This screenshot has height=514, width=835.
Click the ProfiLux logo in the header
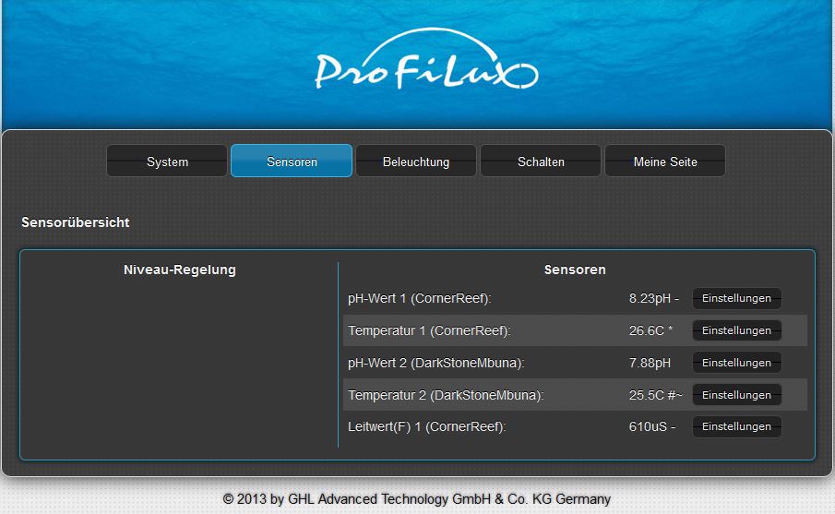425,66
